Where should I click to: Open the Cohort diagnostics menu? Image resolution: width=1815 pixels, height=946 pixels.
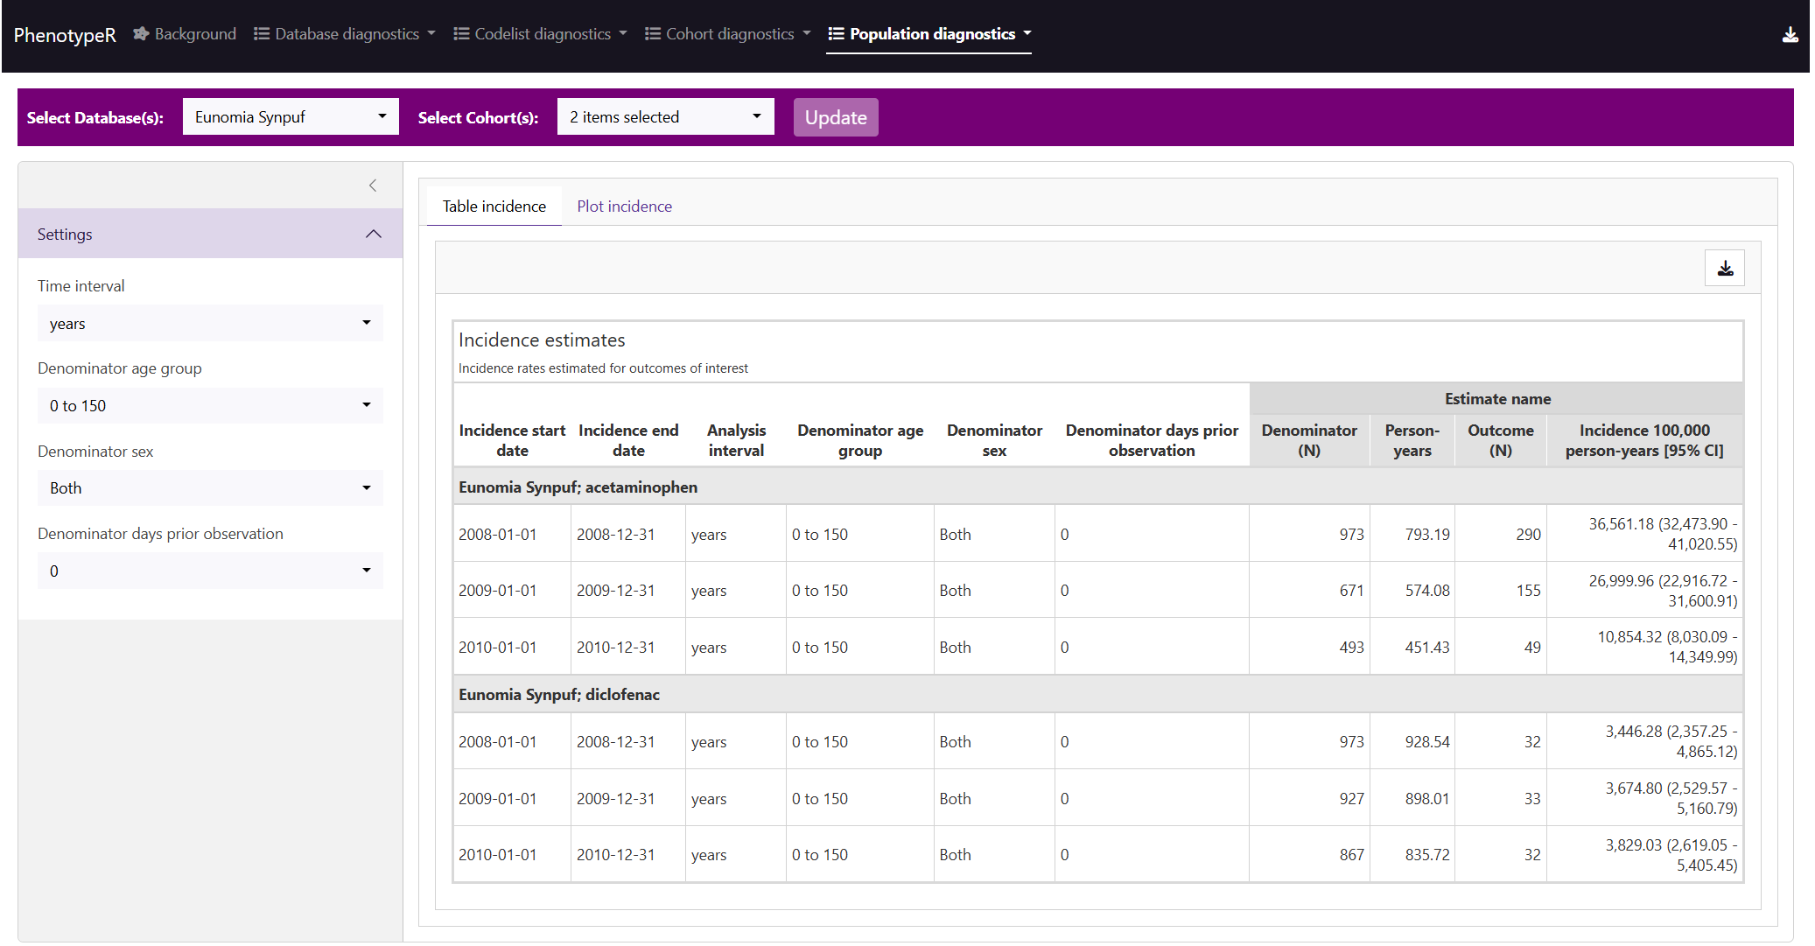tap(728, 34)
